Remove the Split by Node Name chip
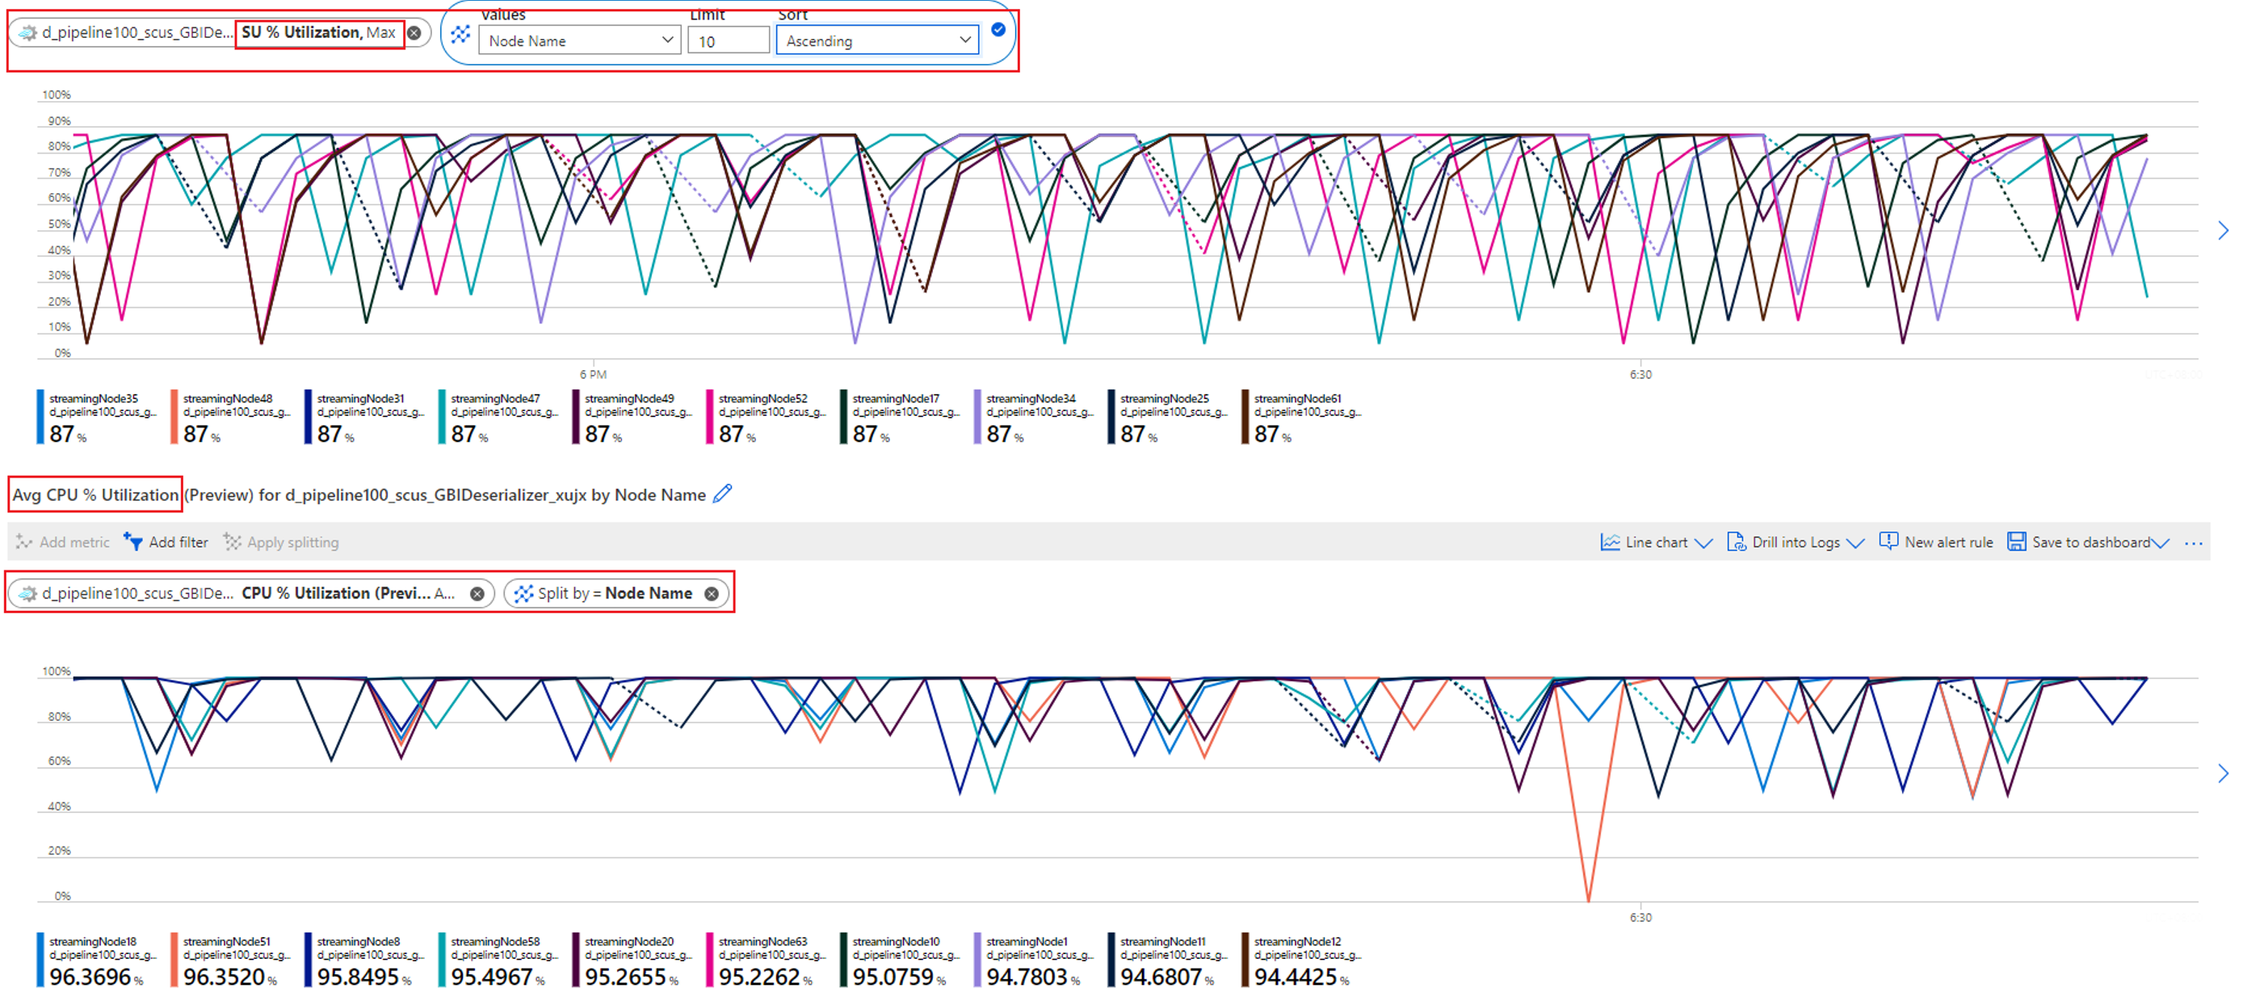 pos(712,593)
